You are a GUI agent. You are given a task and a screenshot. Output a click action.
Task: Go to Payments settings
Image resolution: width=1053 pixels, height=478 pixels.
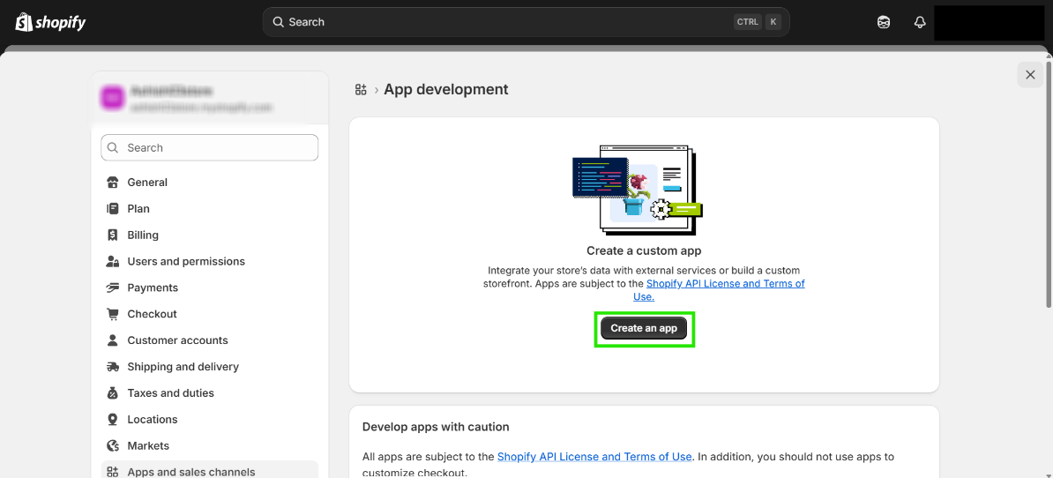153,288
